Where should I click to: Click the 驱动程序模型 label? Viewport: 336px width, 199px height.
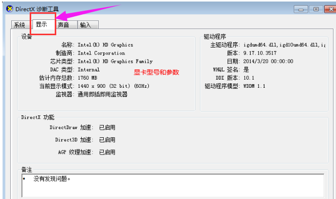tap(222, 86)
